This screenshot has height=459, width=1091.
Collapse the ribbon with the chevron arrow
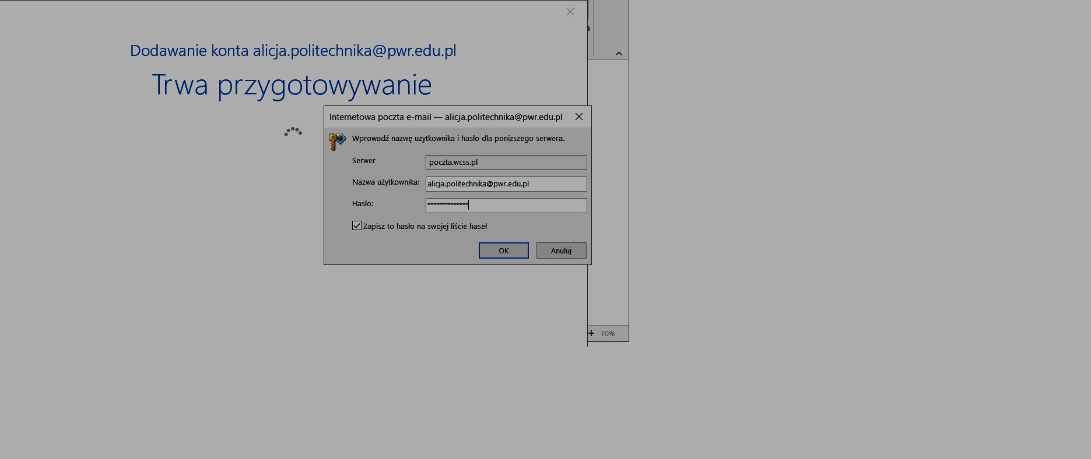[619, 54]
